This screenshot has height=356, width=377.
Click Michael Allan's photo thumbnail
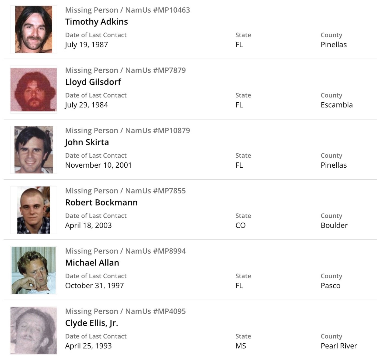(x=34, y=270)
